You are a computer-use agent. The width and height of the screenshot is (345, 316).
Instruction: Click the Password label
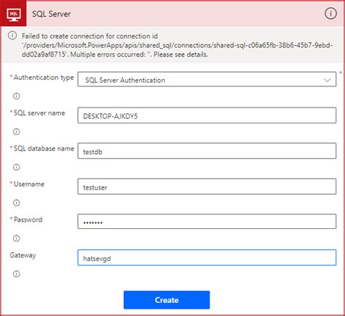[28, 219]
